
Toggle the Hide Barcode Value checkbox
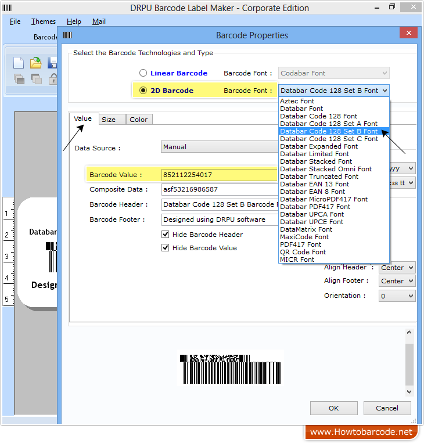[x=165, y=248]
